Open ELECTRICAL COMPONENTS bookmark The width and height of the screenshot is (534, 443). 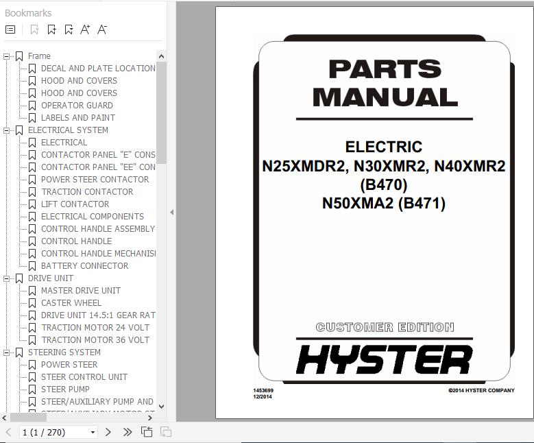[93, 217]
